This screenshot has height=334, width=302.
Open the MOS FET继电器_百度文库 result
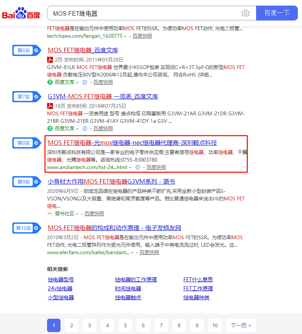coord(83,50)
